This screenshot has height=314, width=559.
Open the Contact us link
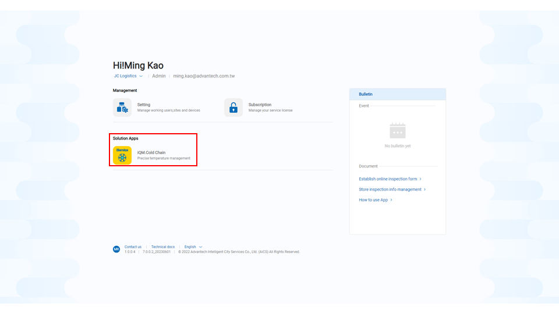(x=133, y=247)
